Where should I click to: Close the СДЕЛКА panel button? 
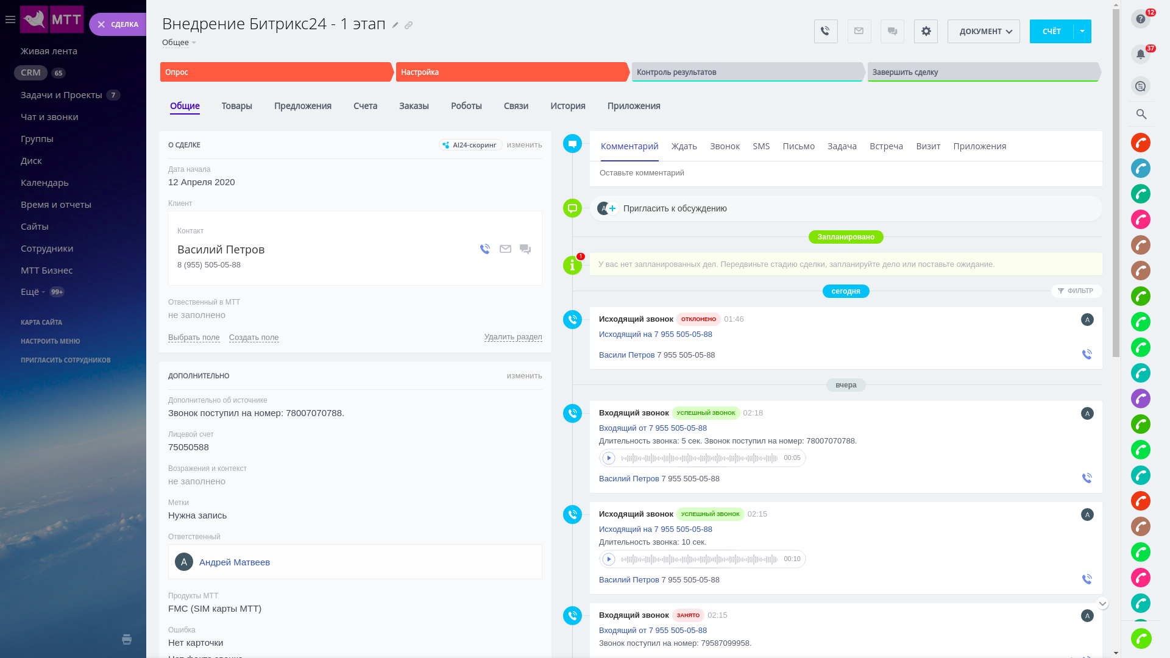point(101,24)
